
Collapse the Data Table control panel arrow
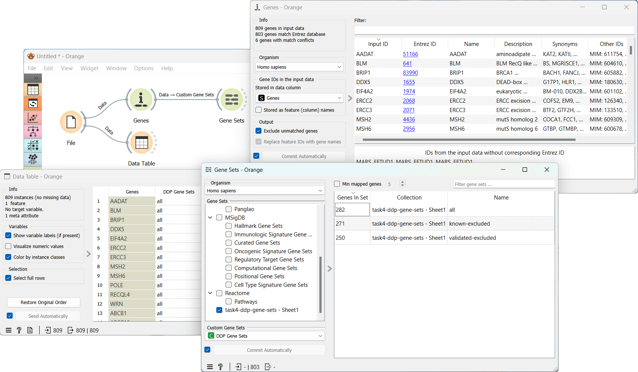tap(89, 254)
